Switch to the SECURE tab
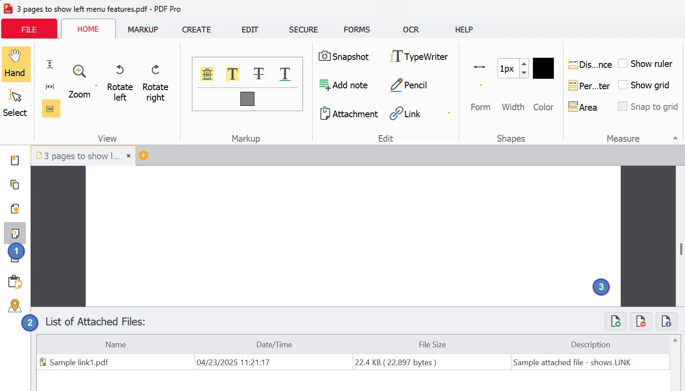This screenshot has height=391, width=685. click(x=303, y=29)
